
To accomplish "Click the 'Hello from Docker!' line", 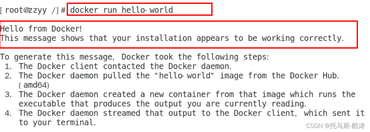I will [41, 29].
